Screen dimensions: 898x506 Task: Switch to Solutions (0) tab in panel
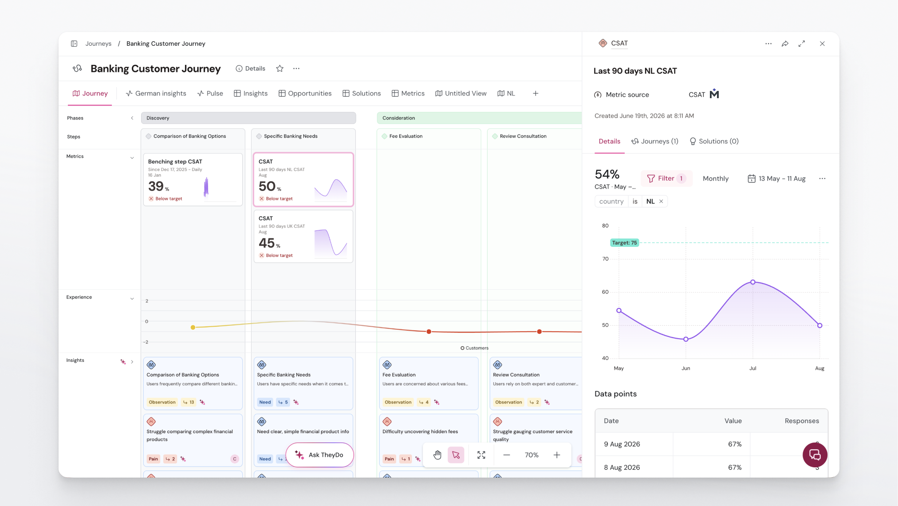pyautogui.click(x=714, y=141)
